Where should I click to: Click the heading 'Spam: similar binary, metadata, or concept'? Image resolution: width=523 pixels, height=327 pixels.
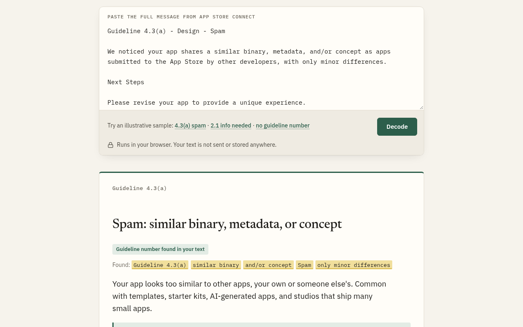[227, 224]
